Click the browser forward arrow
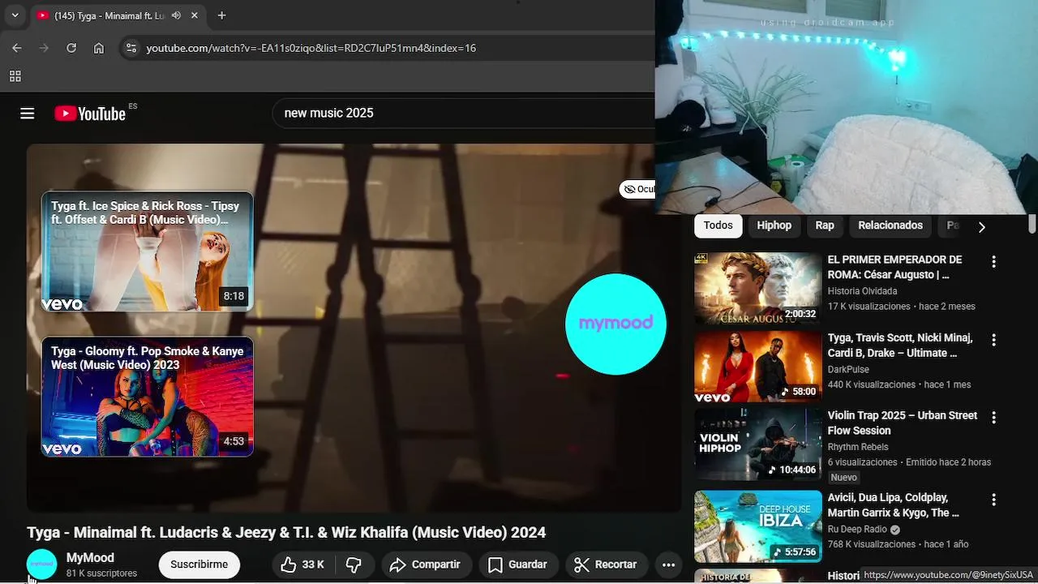Image resolution: width=1038 pixels, height=584 pixels. [44, 48]
